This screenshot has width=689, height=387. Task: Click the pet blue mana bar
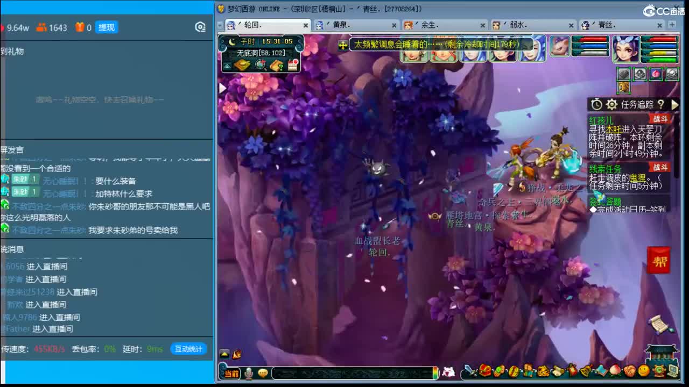point(591,46)
